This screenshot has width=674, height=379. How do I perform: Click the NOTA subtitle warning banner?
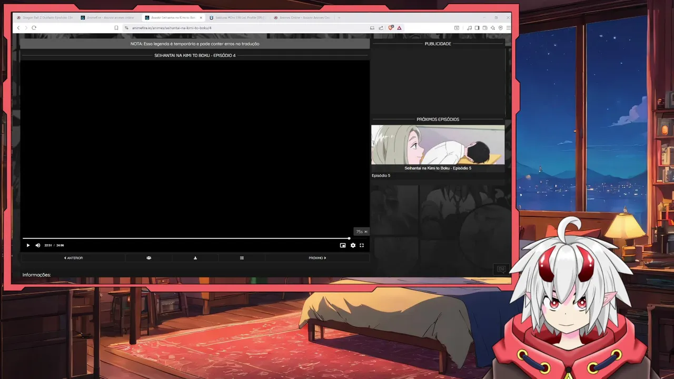(x=195, y=44)
